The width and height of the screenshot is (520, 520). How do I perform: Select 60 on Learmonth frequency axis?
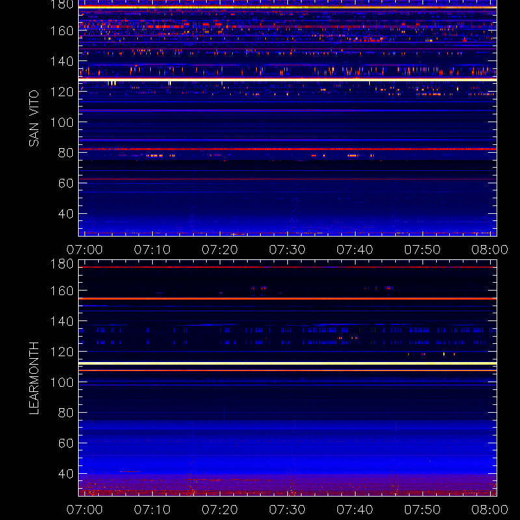tap(66, 443)
